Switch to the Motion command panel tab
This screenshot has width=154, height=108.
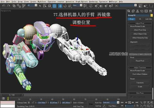(142, 11)
